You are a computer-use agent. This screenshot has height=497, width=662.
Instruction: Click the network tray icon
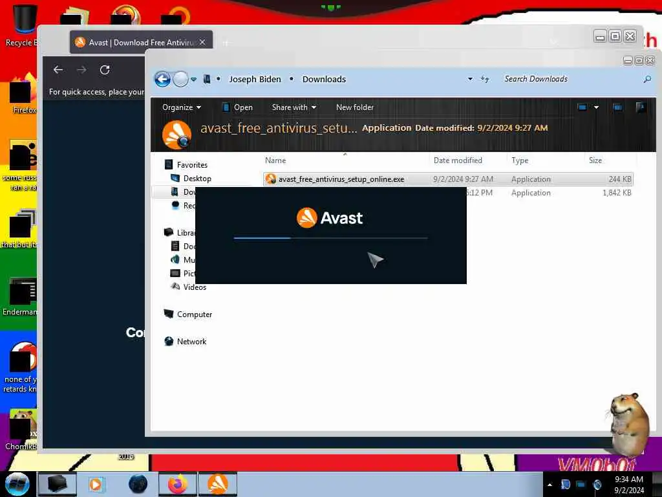coord(581,484)
